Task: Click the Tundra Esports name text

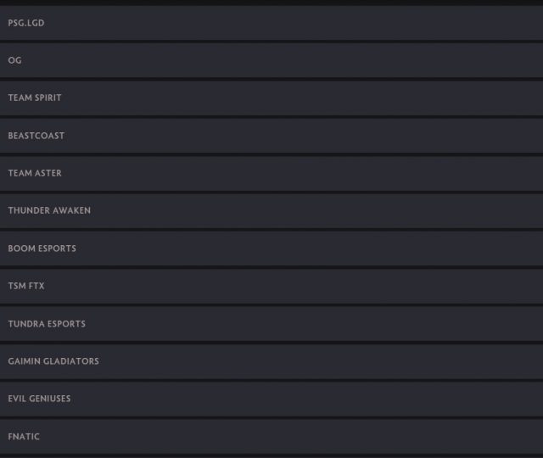Action: point(47,324)
